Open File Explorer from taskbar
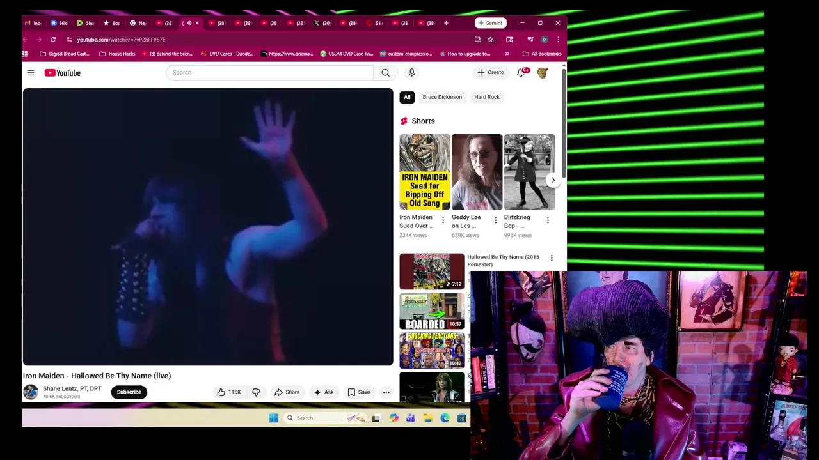This screenshot has height=460, width=819. [x=427, y=418]
